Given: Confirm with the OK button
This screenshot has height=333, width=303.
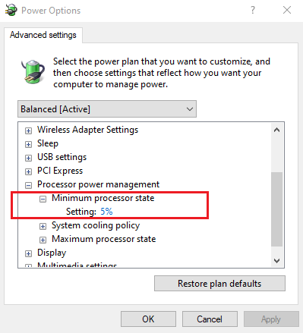Looking at the screenshot, I should pos(148,319).
